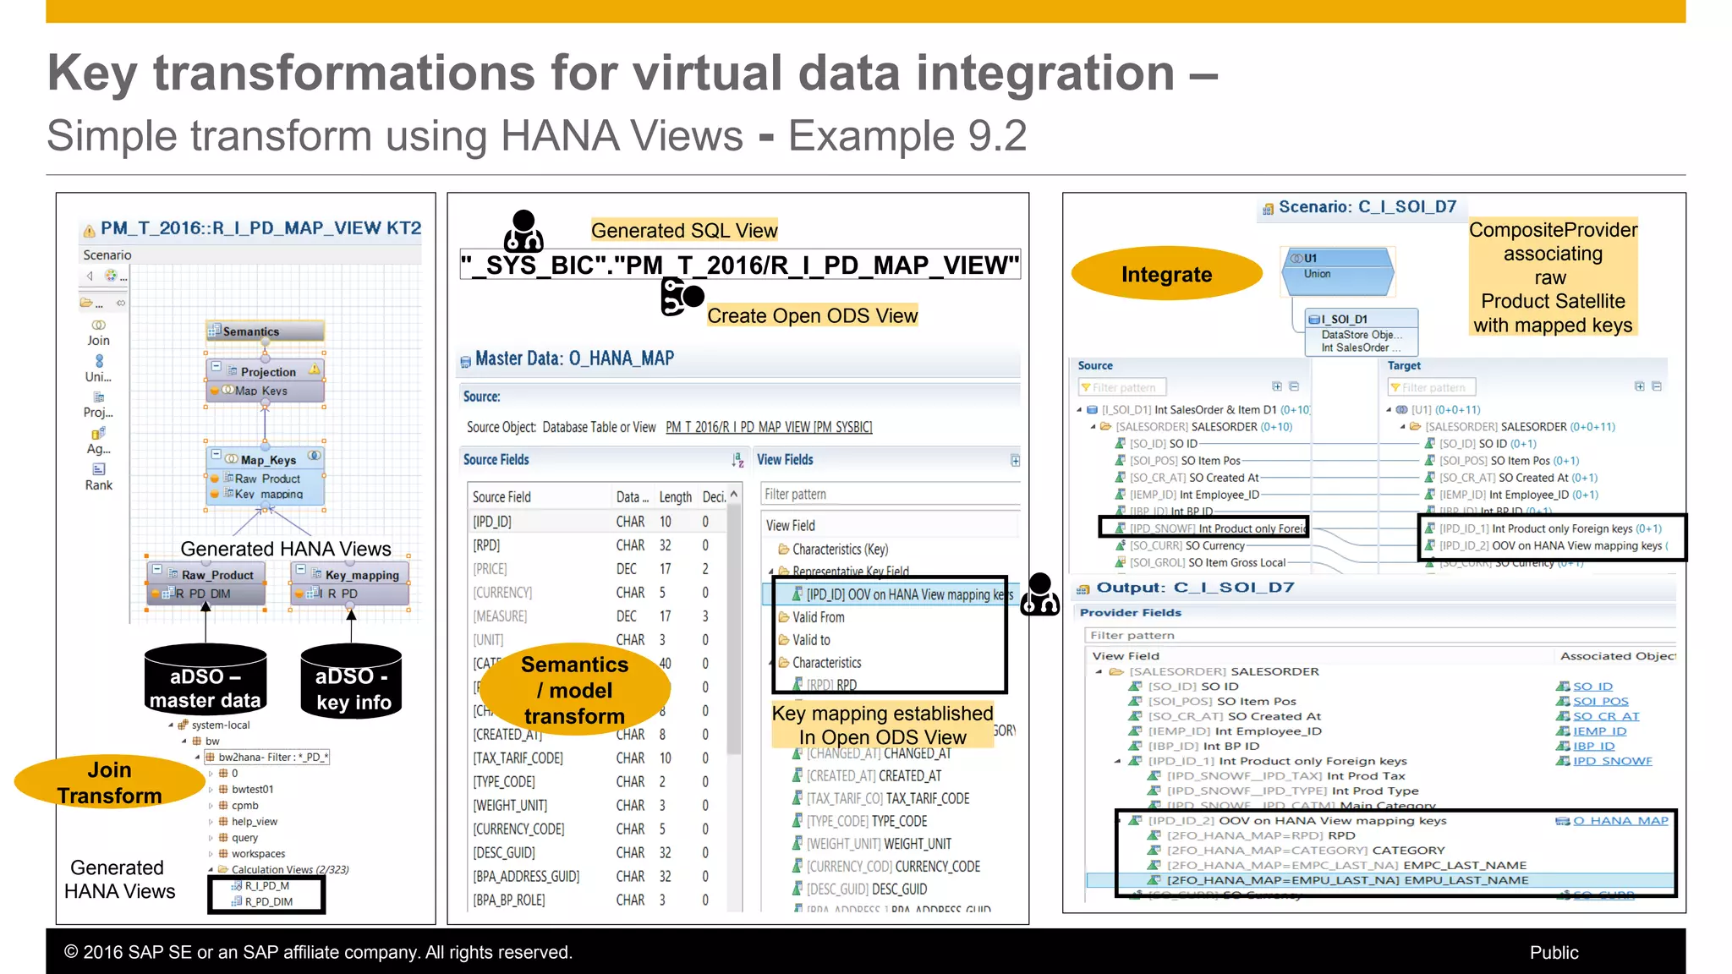Select source field [IPD_SNOWF] Int Product only Foreign
This screenshot has height=974, width=1732.
[x=1211, y=528]
